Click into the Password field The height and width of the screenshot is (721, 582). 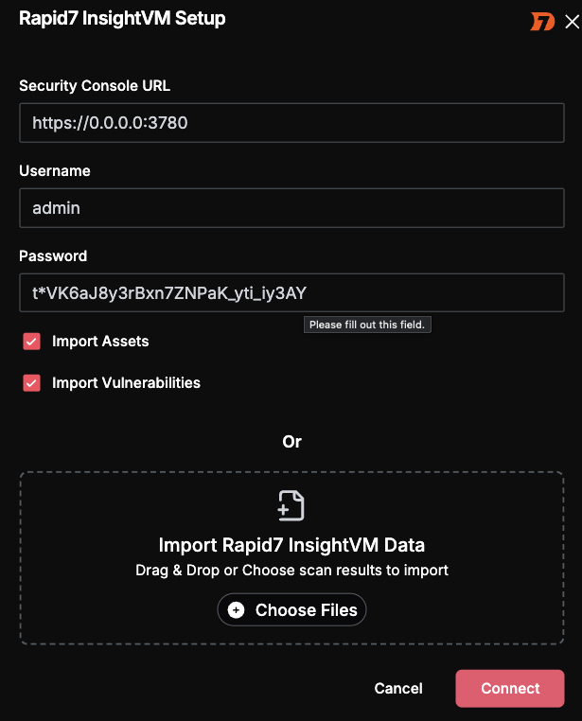tap(291, 293)
